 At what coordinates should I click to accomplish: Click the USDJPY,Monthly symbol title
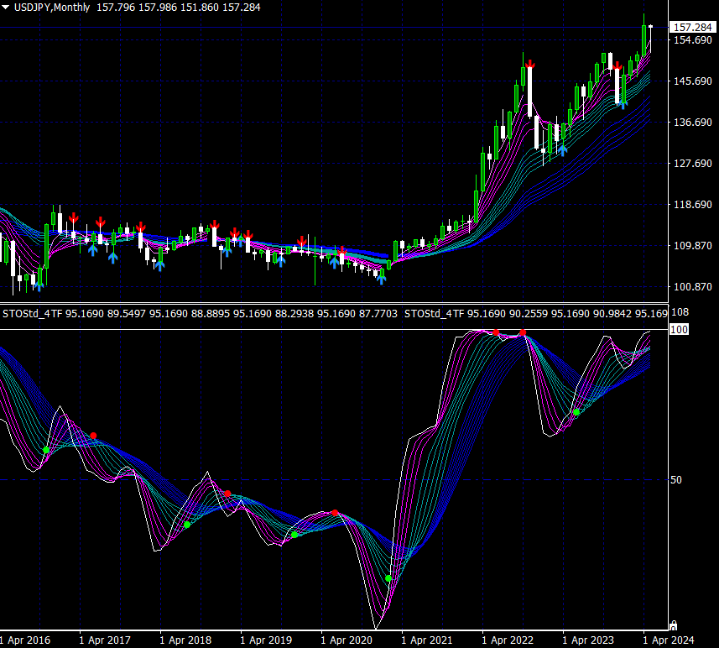click(x=53, y=7)
